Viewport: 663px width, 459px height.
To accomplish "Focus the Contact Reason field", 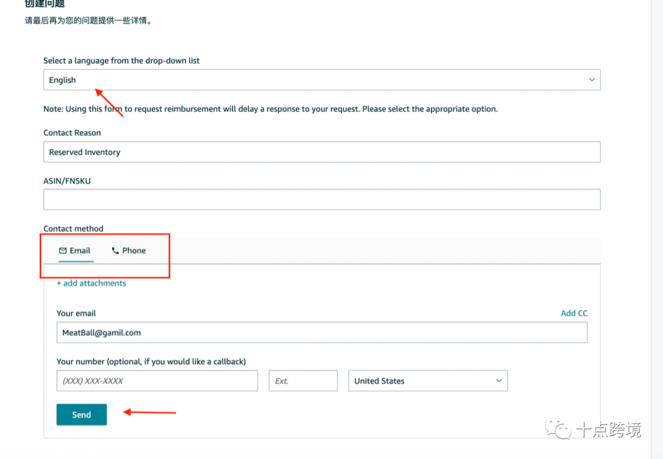I will (x=322, y=152).
